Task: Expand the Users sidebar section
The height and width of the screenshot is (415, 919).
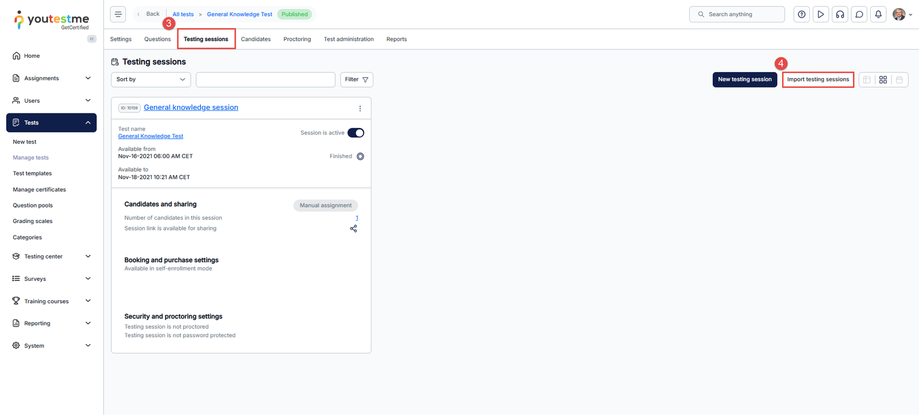Action: click(x=51, y=101)
